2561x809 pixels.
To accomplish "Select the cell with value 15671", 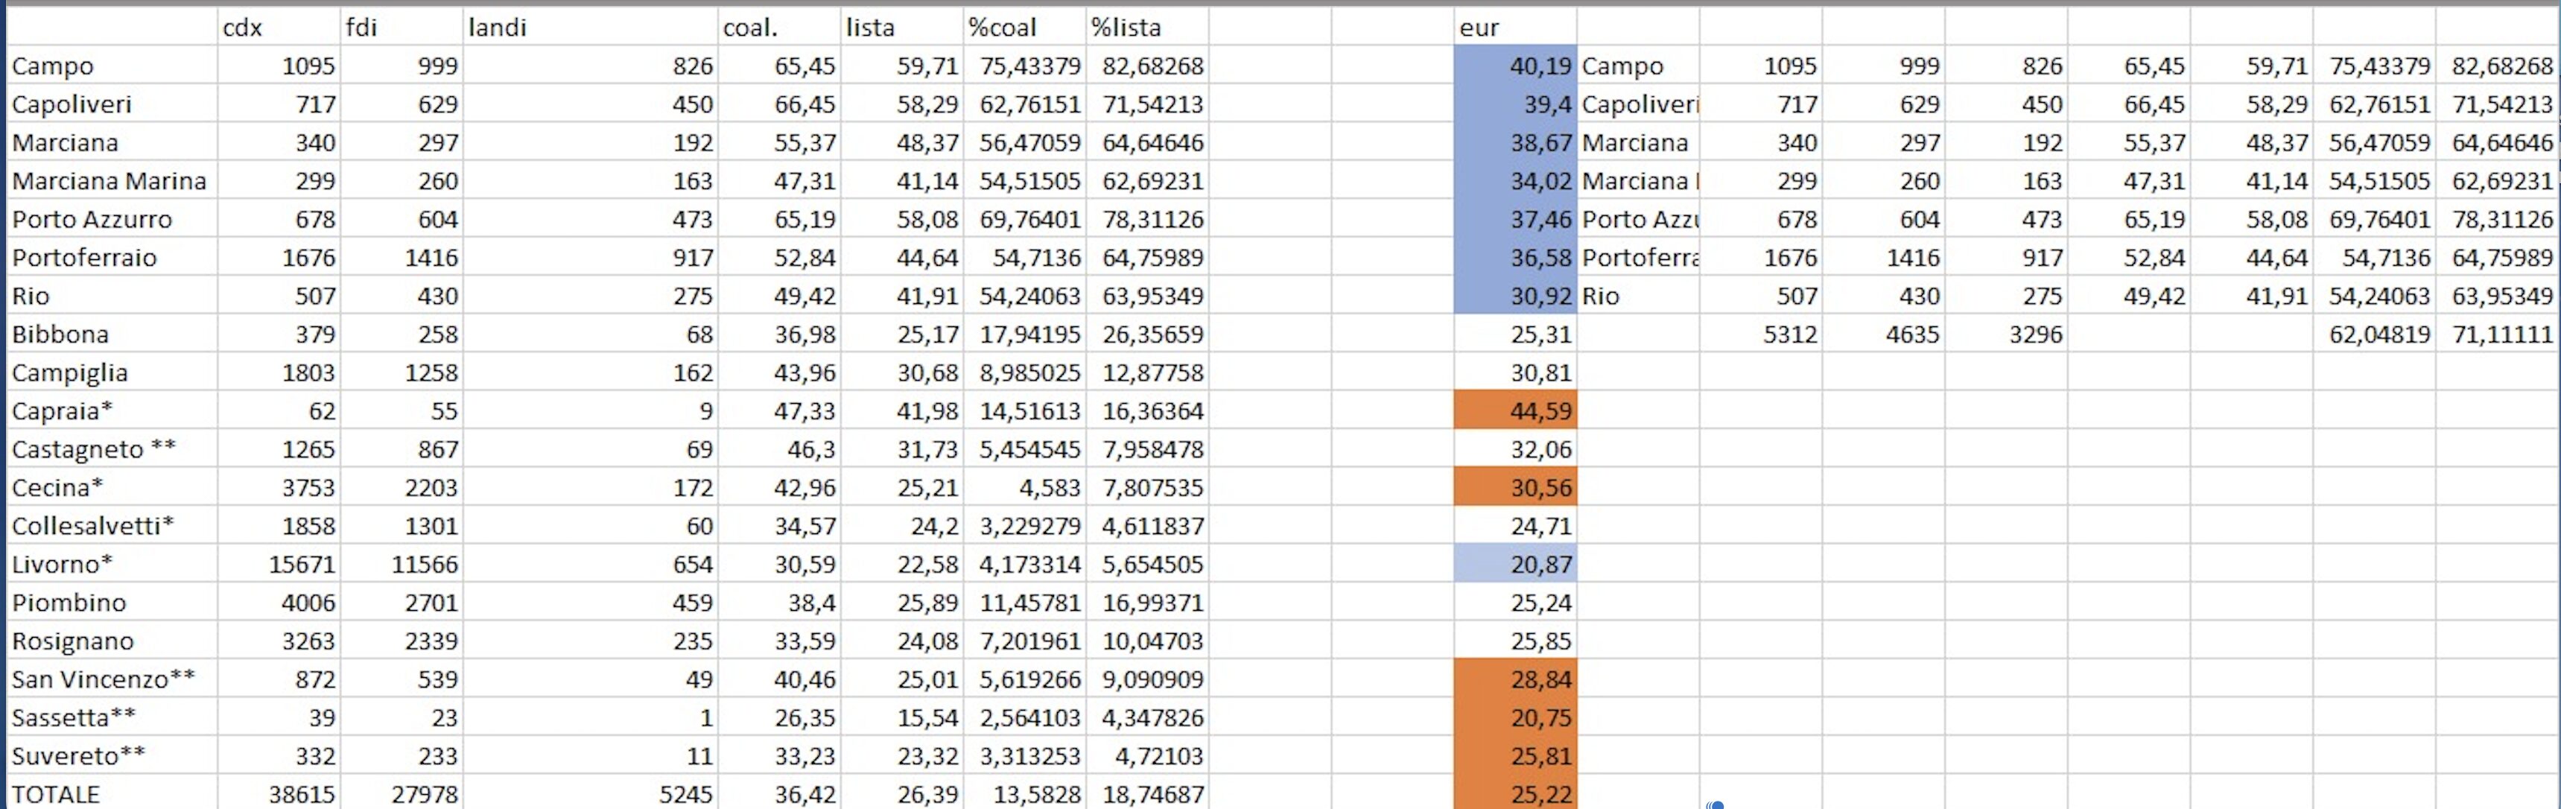I will [x=279, y=565].
